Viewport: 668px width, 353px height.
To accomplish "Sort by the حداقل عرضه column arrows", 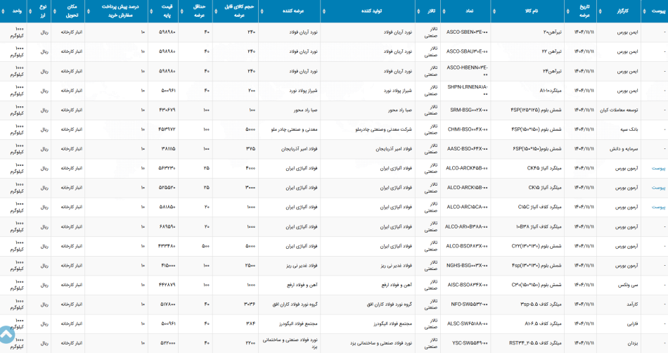I will click(181, 11).
